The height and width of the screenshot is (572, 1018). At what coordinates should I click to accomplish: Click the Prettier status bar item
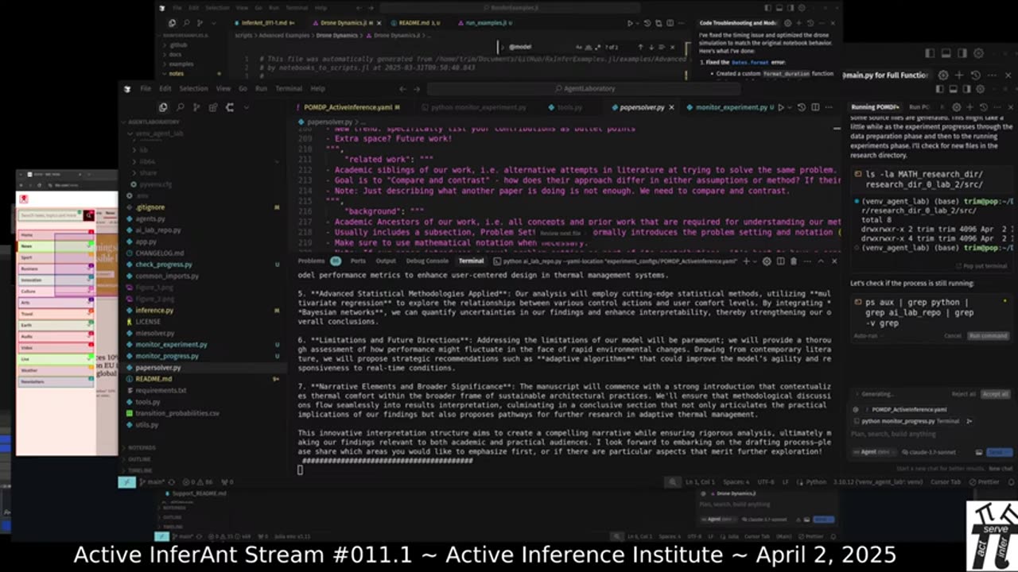click(x=984, y=481)
